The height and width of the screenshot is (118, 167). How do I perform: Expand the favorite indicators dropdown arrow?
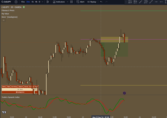pyautogui.click(x=67, y=2)
